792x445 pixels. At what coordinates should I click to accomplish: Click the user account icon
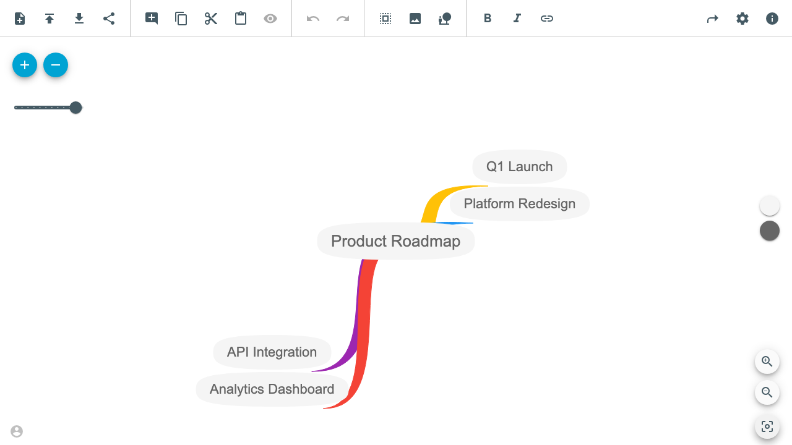pyautogui.click(x=17, y=431)
